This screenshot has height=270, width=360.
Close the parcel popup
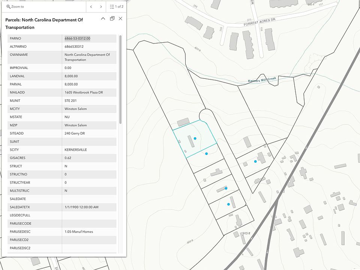[x=120, y=19]
